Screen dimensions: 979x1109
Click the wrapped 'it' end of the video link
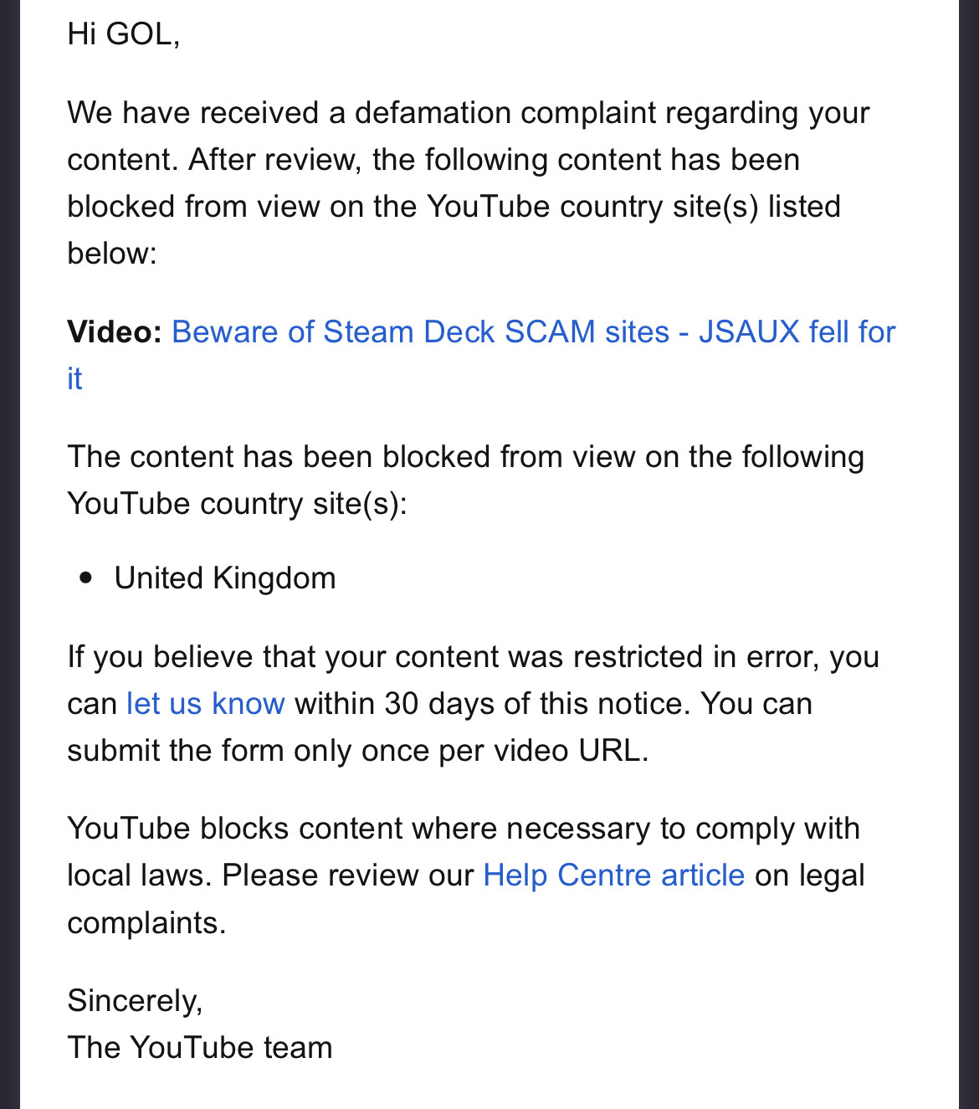pyautogui.click(x=75, y=378)
